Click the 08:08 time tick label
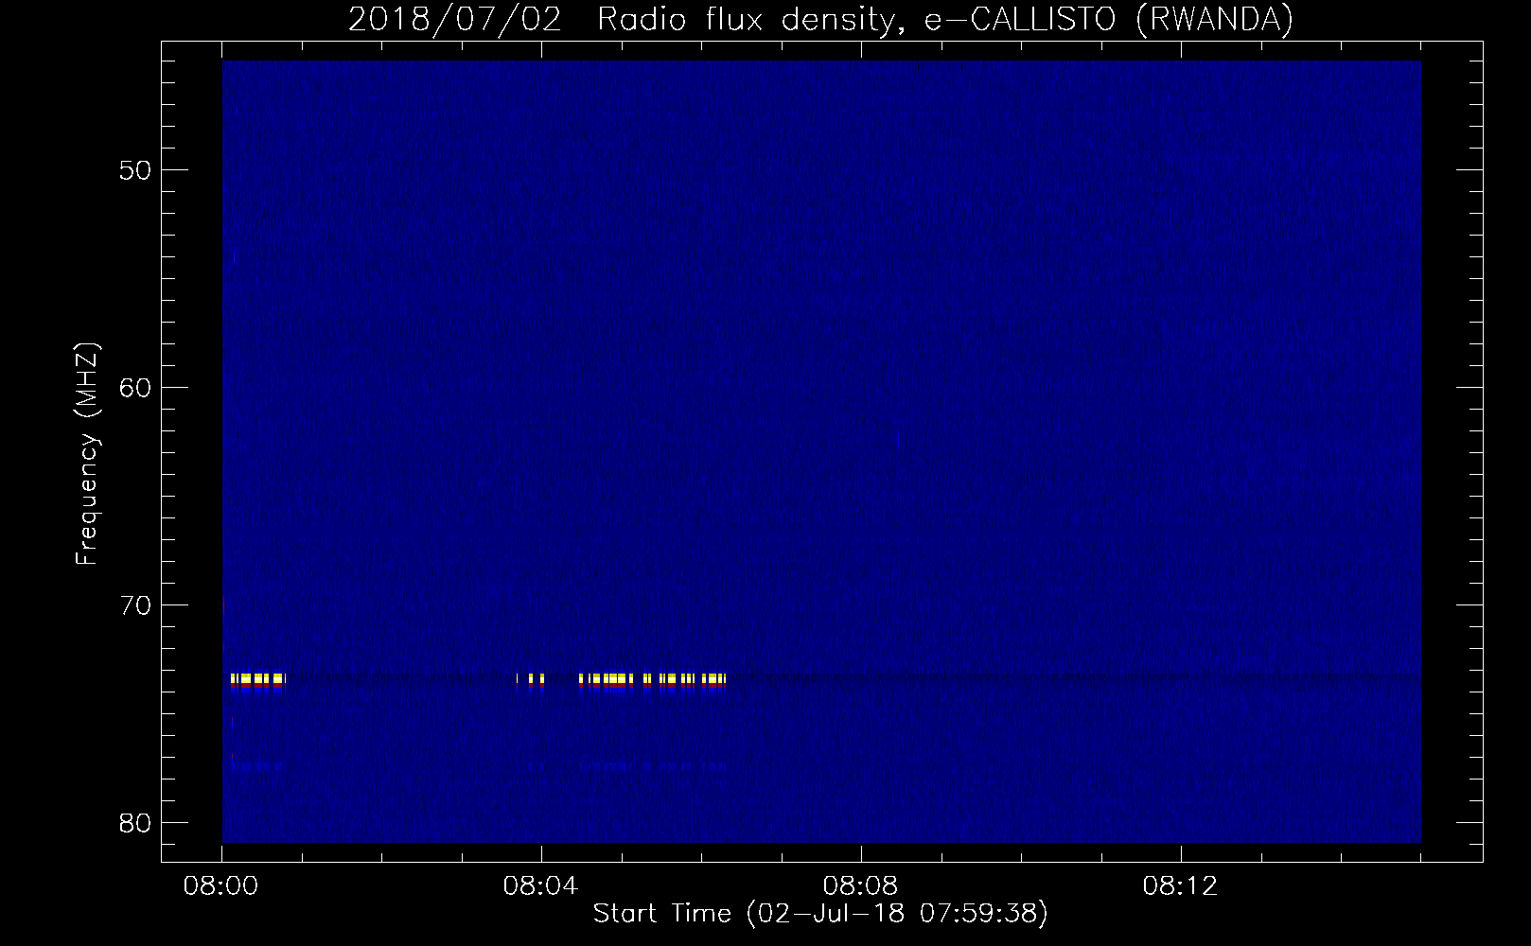The image size is (1531, 946). [860, 886]
